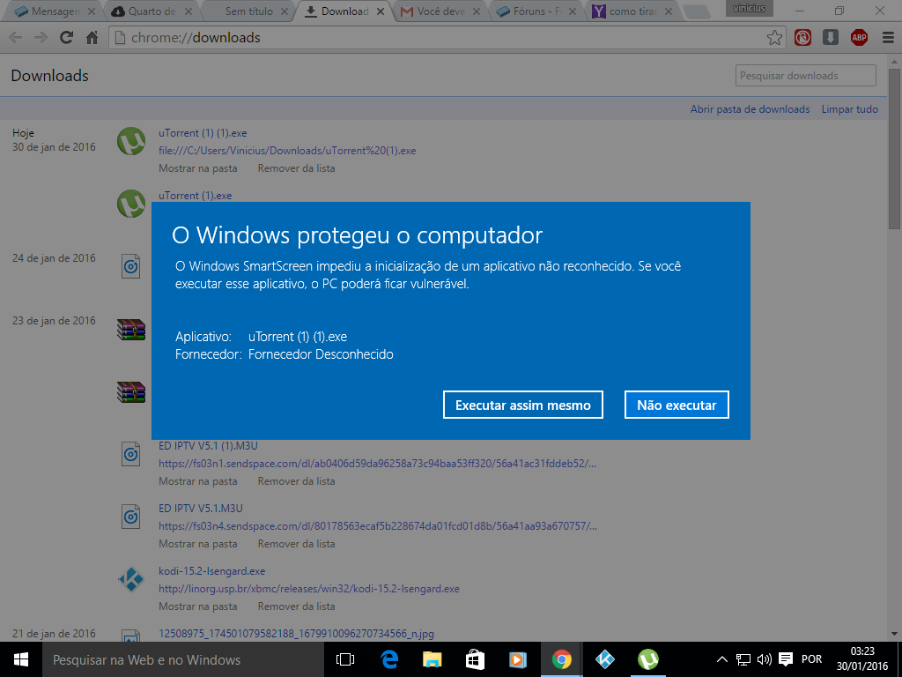
Task: Open the fs03n4.sendspace.com download URL
Action: point(378,526)
